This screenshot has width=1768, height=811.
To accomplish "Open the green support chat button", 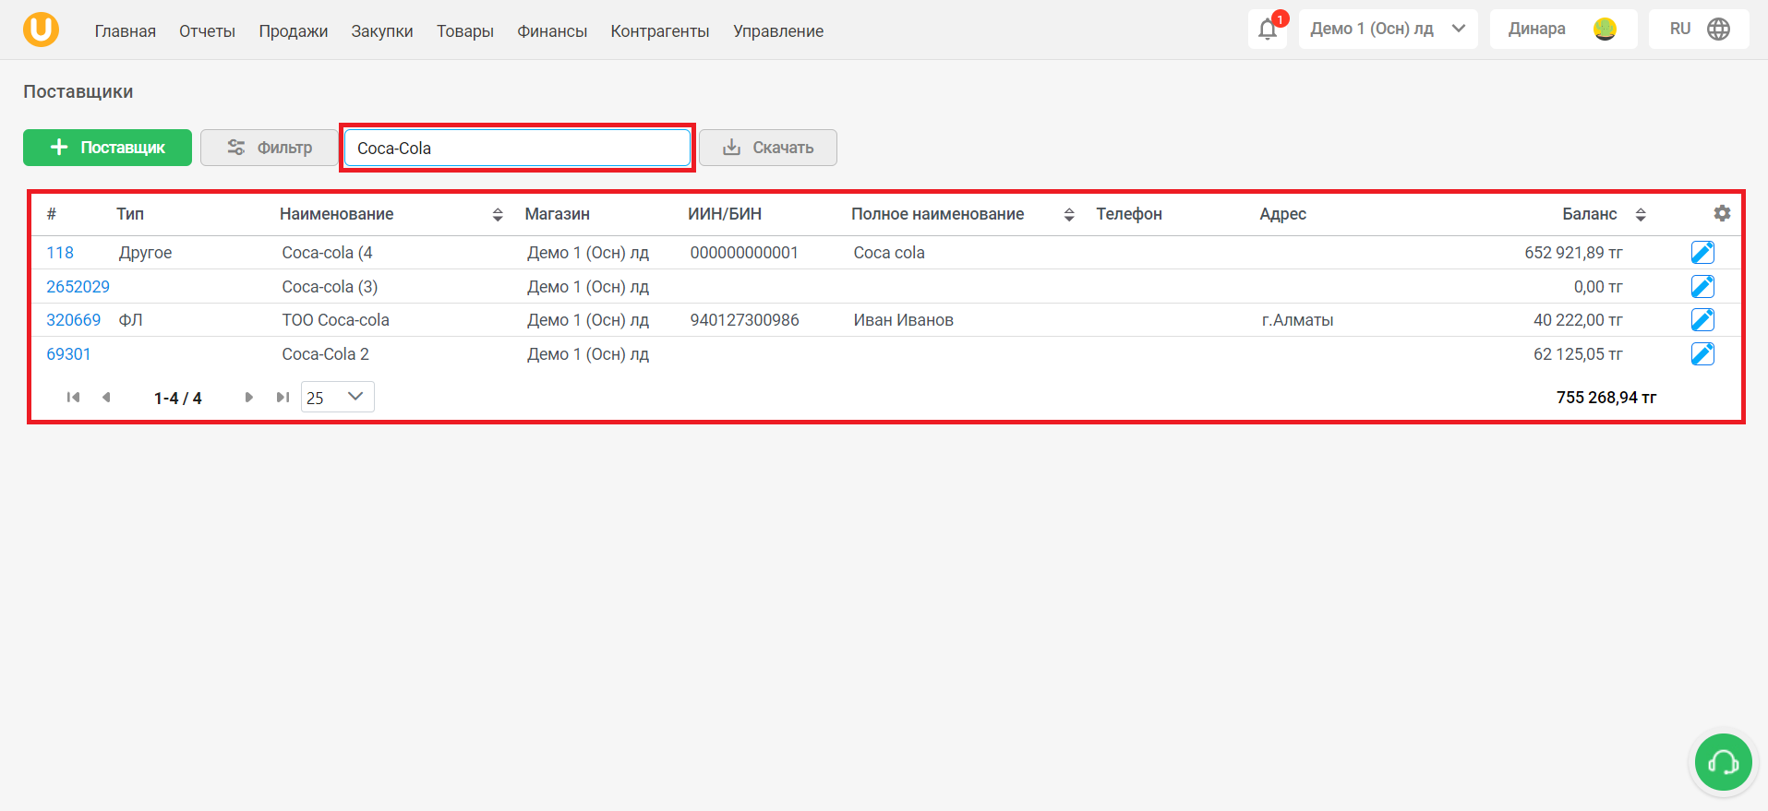I will click(x=1723, y=762).
